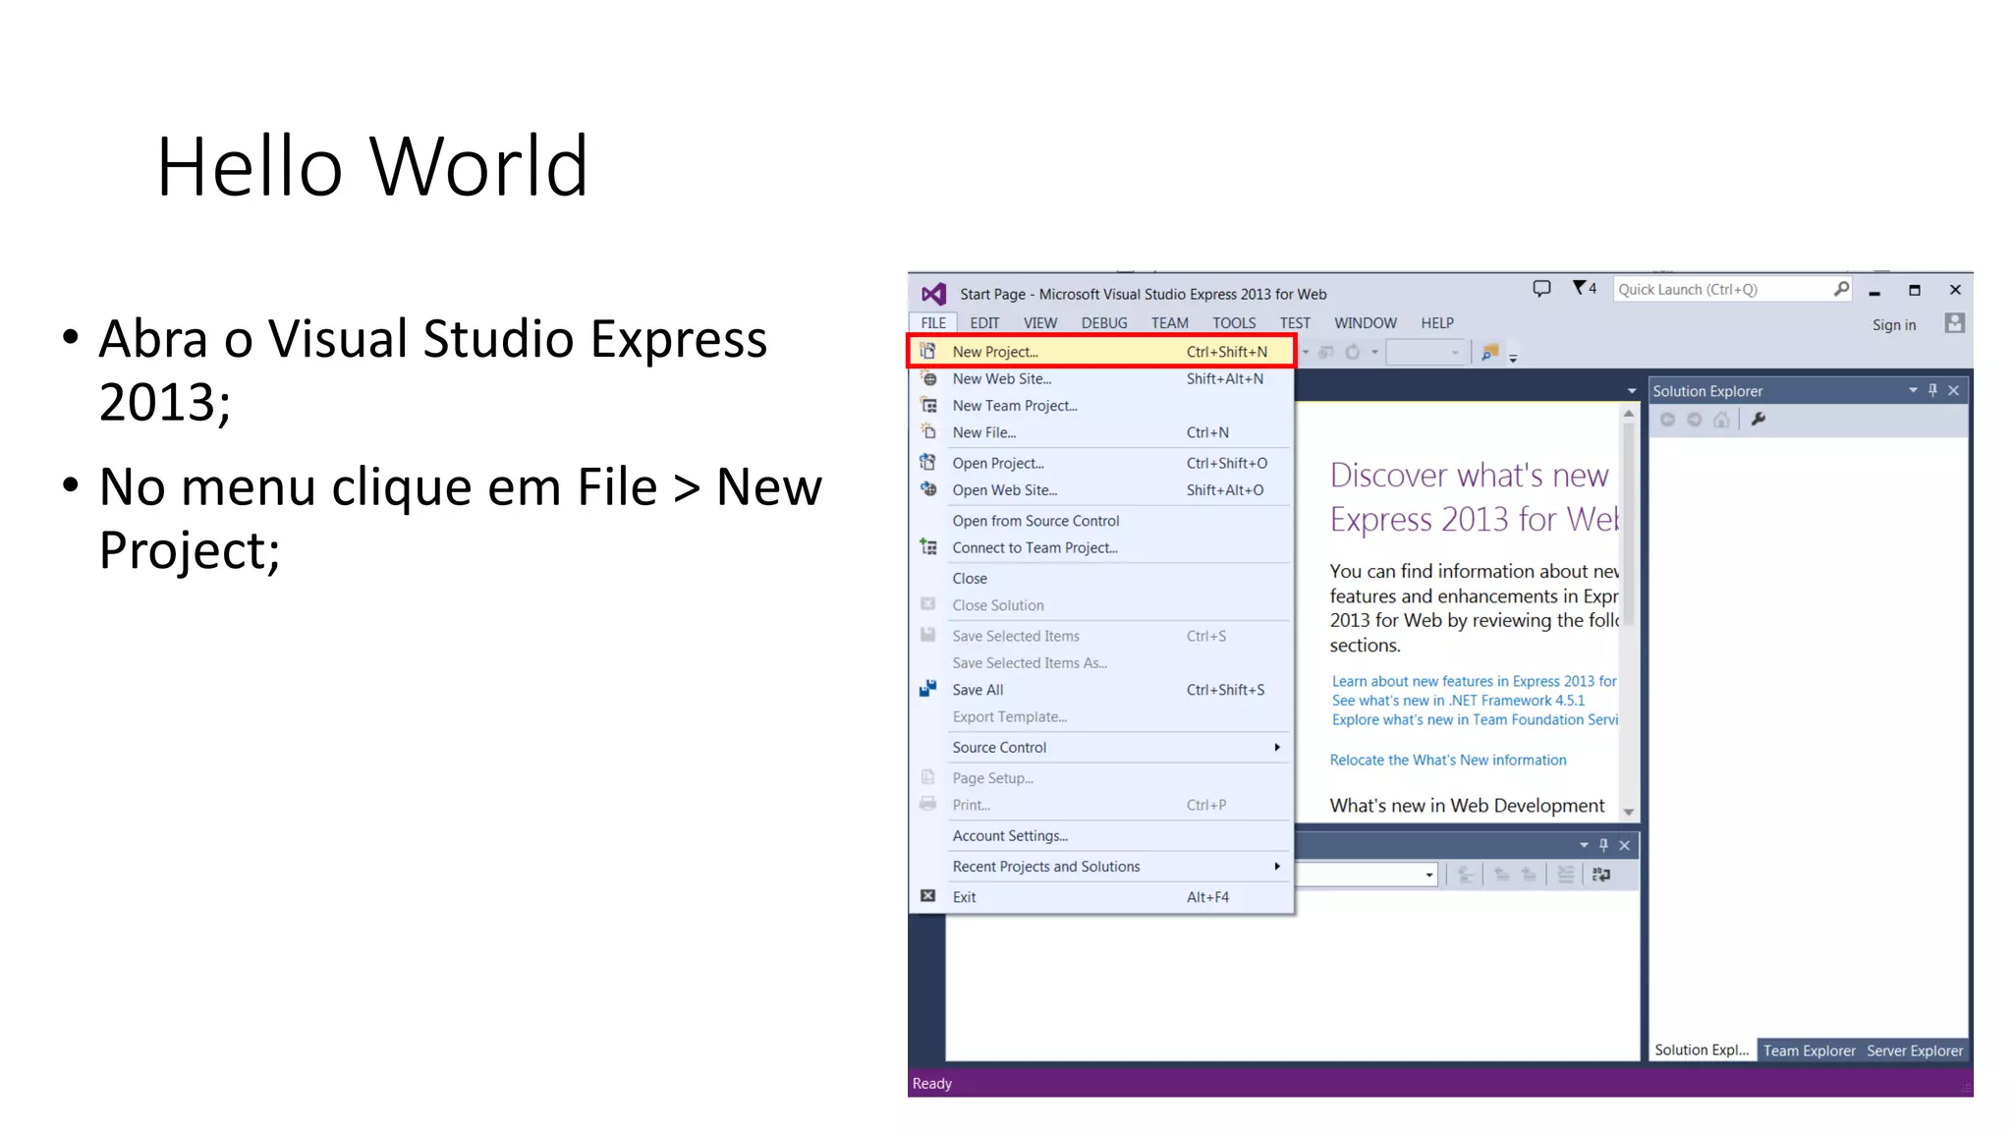
Task: Click 'Relocate the What's New information' link
Action: pyautogui.click(x=1448, y=760)
